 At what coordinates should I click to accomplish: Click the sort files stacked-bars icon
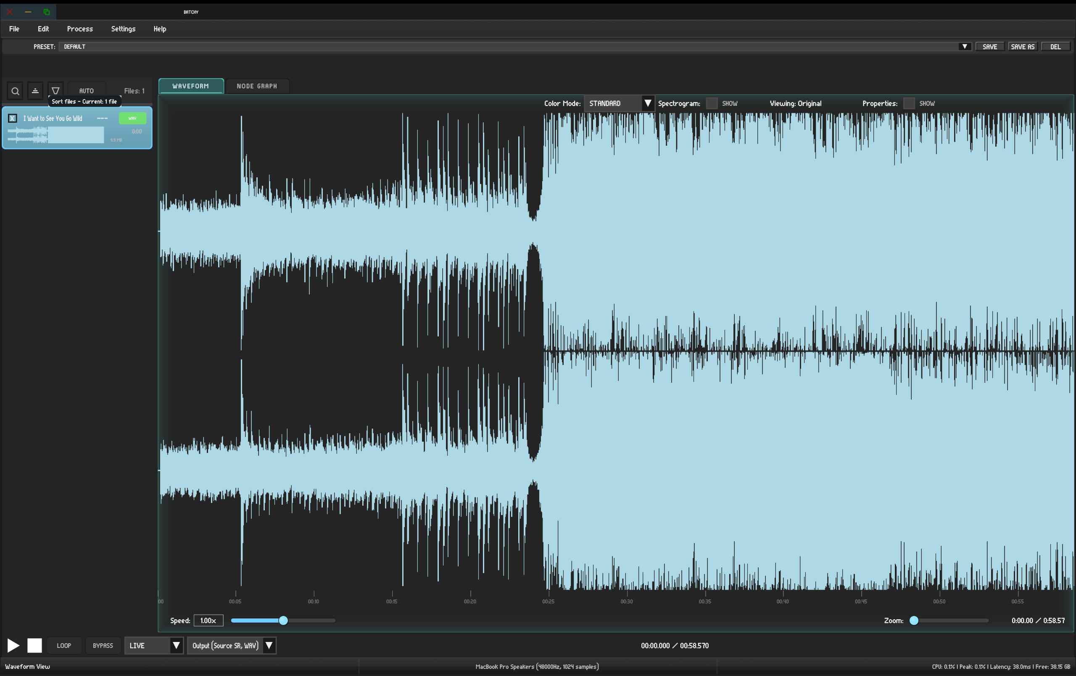(x=35, y=91)
